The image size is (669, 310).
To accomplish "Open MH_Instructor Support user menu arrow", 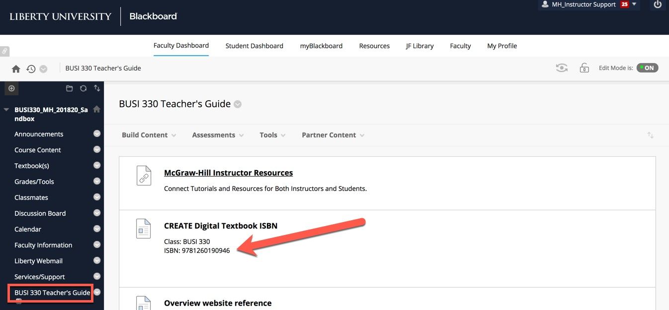I will point(634,4).
